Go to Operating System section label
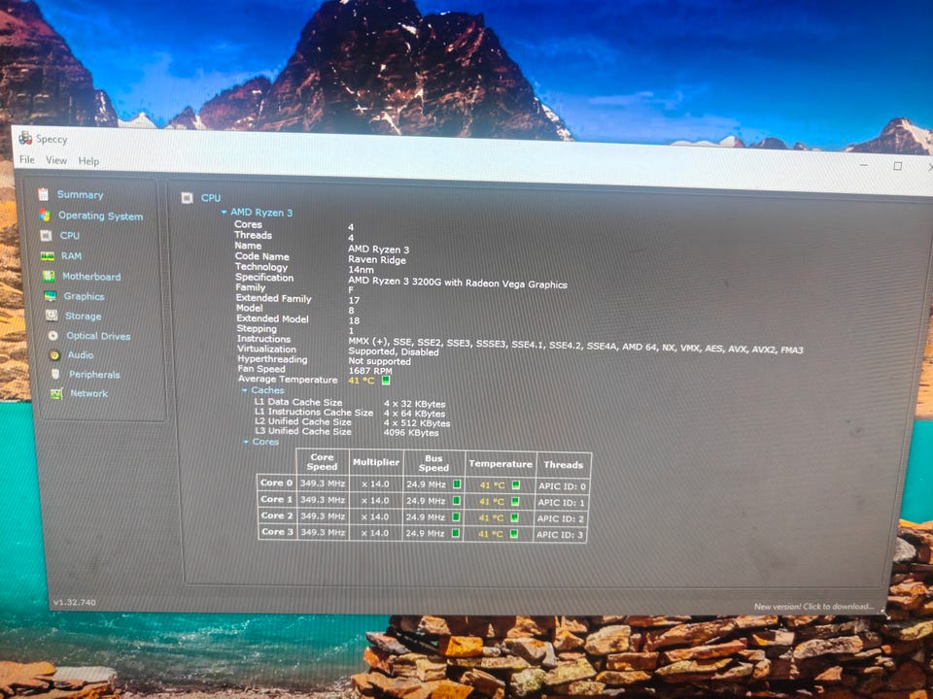 coord(100,216)
